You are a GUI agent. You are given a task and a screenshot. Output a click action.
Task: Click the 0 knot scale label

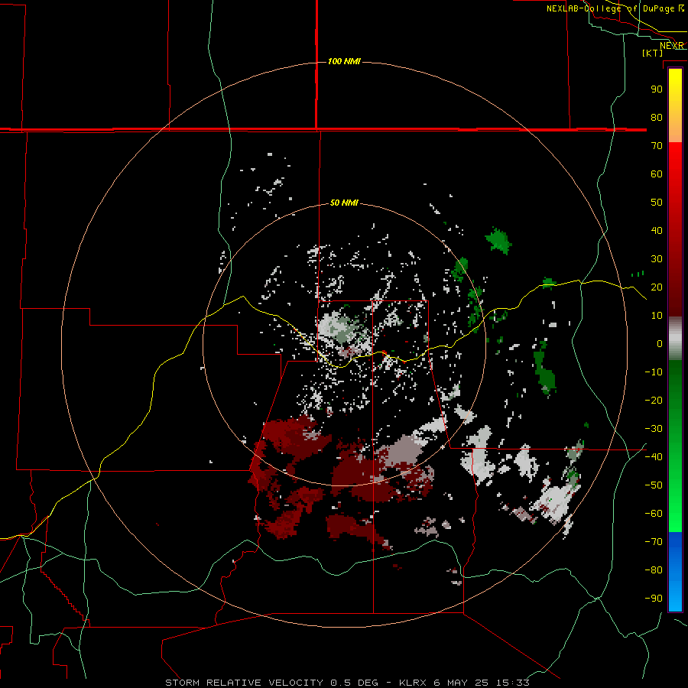coord(660,343)
